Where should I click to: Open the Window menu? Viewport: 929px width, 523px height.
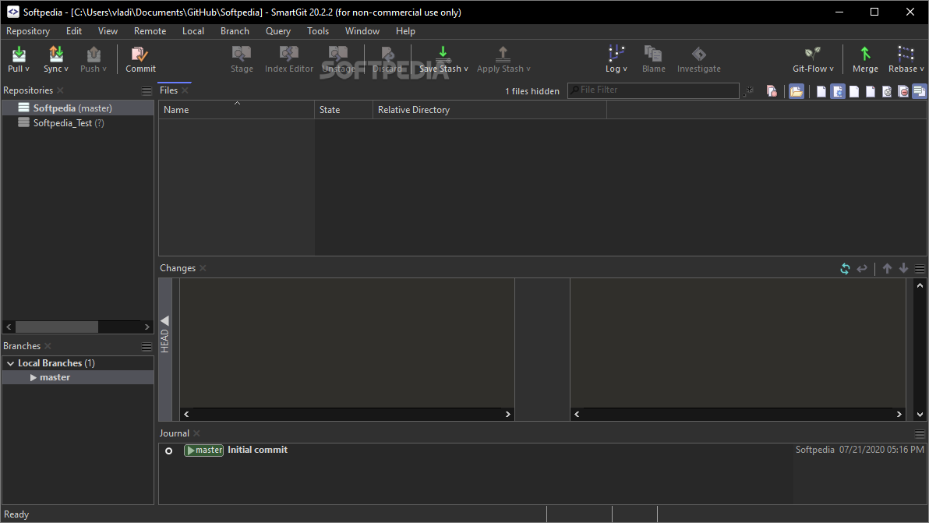(362, 31)
